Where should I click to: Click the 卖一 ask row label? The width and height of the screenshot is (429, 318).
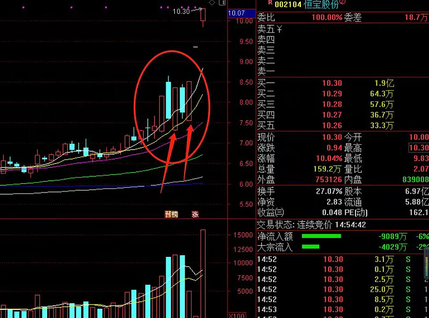click(265, 72)
